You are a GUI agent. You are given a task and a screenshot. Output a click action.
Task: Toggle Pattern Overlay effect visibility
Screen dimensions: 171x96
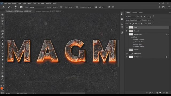134,47
